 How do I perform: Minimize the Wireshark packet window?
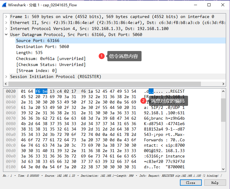(x=196, y=5)
